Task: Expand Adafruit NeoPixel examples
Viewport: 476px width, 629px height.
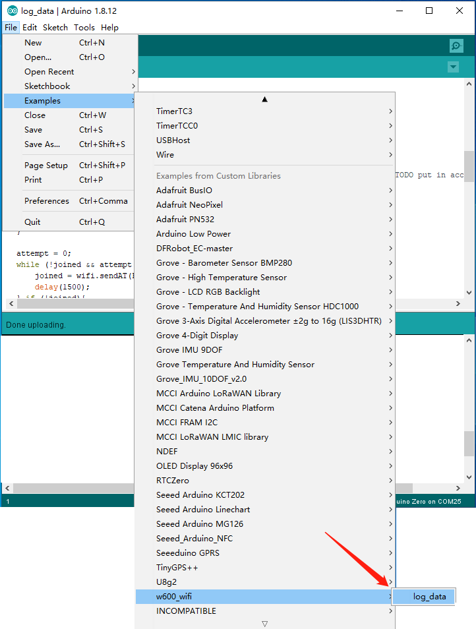Action: coord(265,204)
